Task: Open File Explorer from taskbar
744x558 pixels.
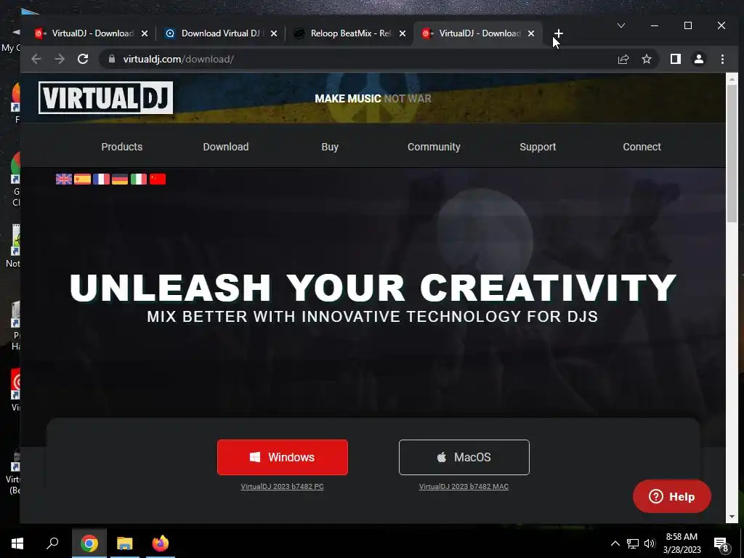Action: click(125, 543)
